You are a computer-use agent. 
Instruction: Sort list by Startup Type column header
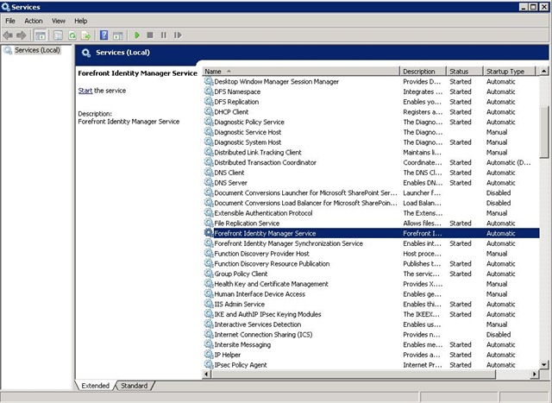click(x=510, y=71)
